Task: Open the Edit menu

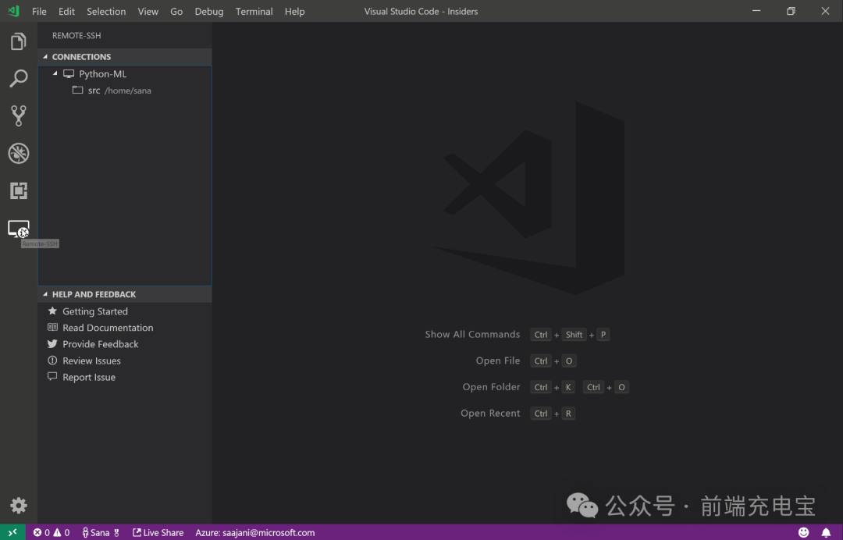Action: tap(66, 11)
